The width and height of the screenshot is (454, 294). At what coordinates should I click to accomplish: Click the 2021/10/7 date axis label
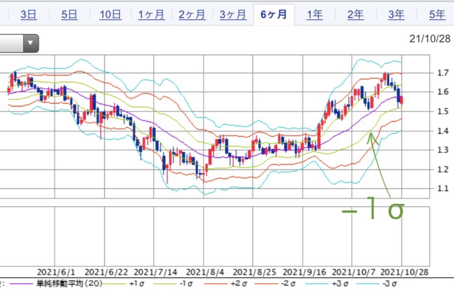[354, 272]
